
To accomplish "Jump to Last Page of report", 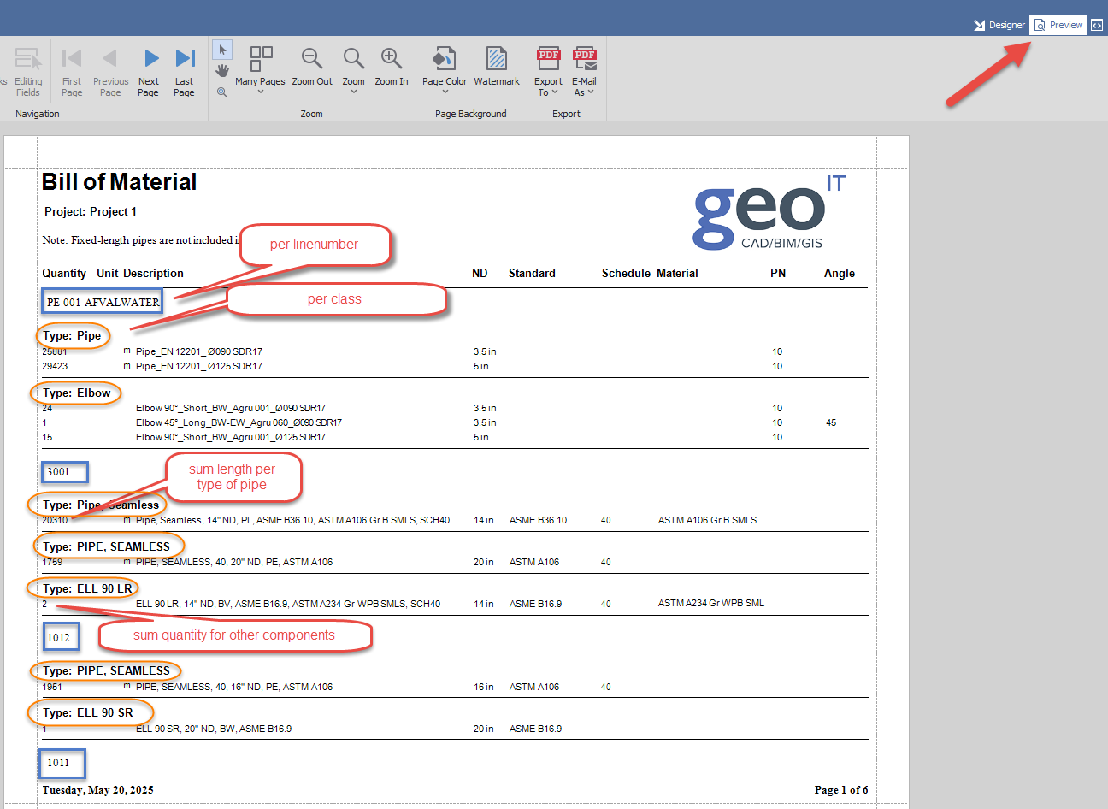I will 185,71.
